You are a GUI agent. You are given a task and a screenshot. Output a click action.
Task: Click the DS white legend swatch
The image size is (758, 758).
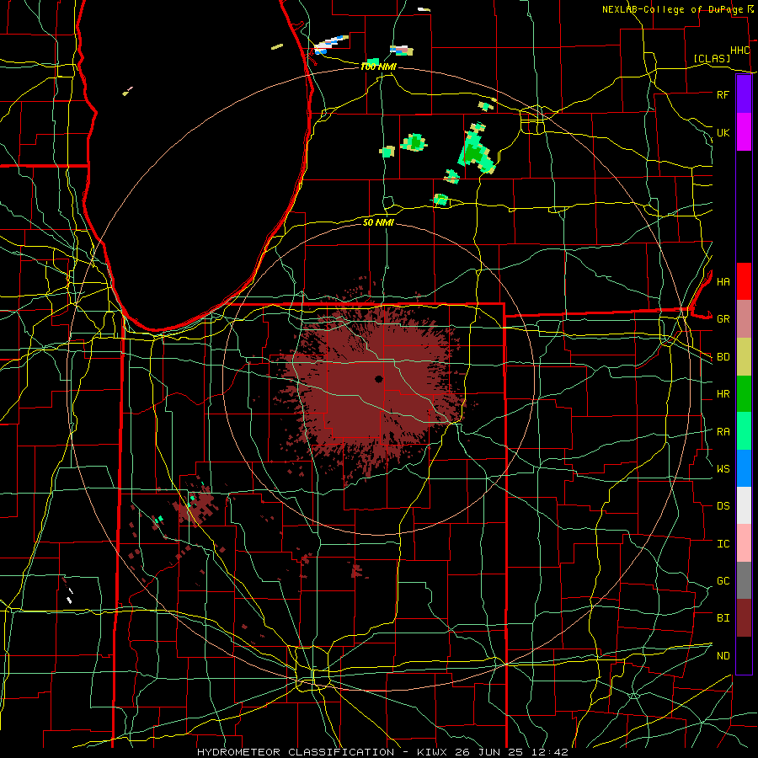pyautogui.click(x=744, y=505)
